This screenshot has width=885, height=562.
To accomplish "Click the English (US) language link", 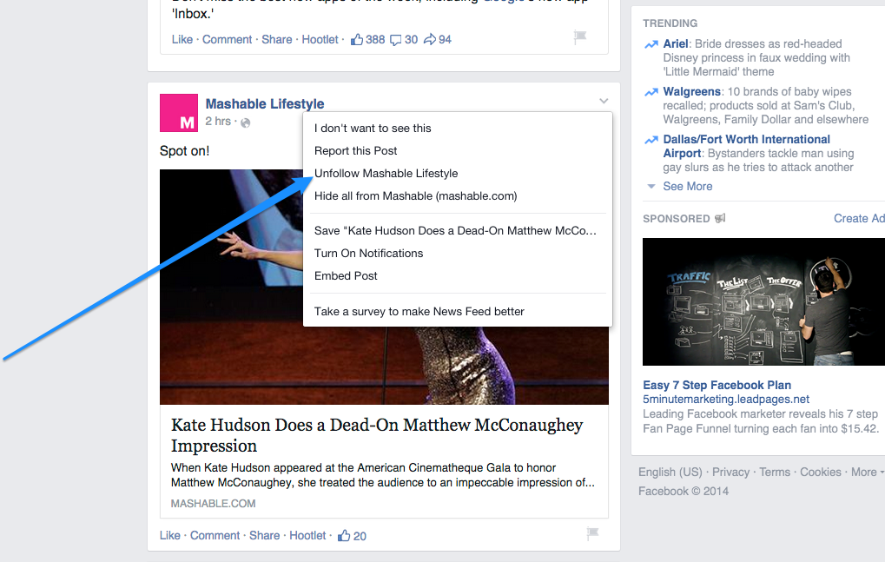I will coord(670,473).
